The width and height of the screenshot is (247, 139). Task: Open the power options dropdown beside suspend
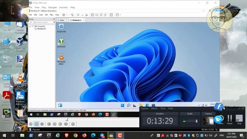pyautogui.click(x=67, y=15)
